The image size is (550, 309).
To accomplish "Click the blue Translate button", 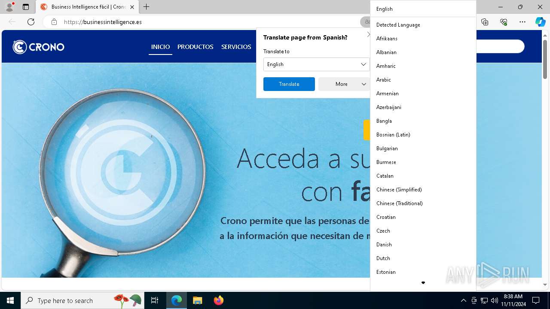I will click(289, 84).
